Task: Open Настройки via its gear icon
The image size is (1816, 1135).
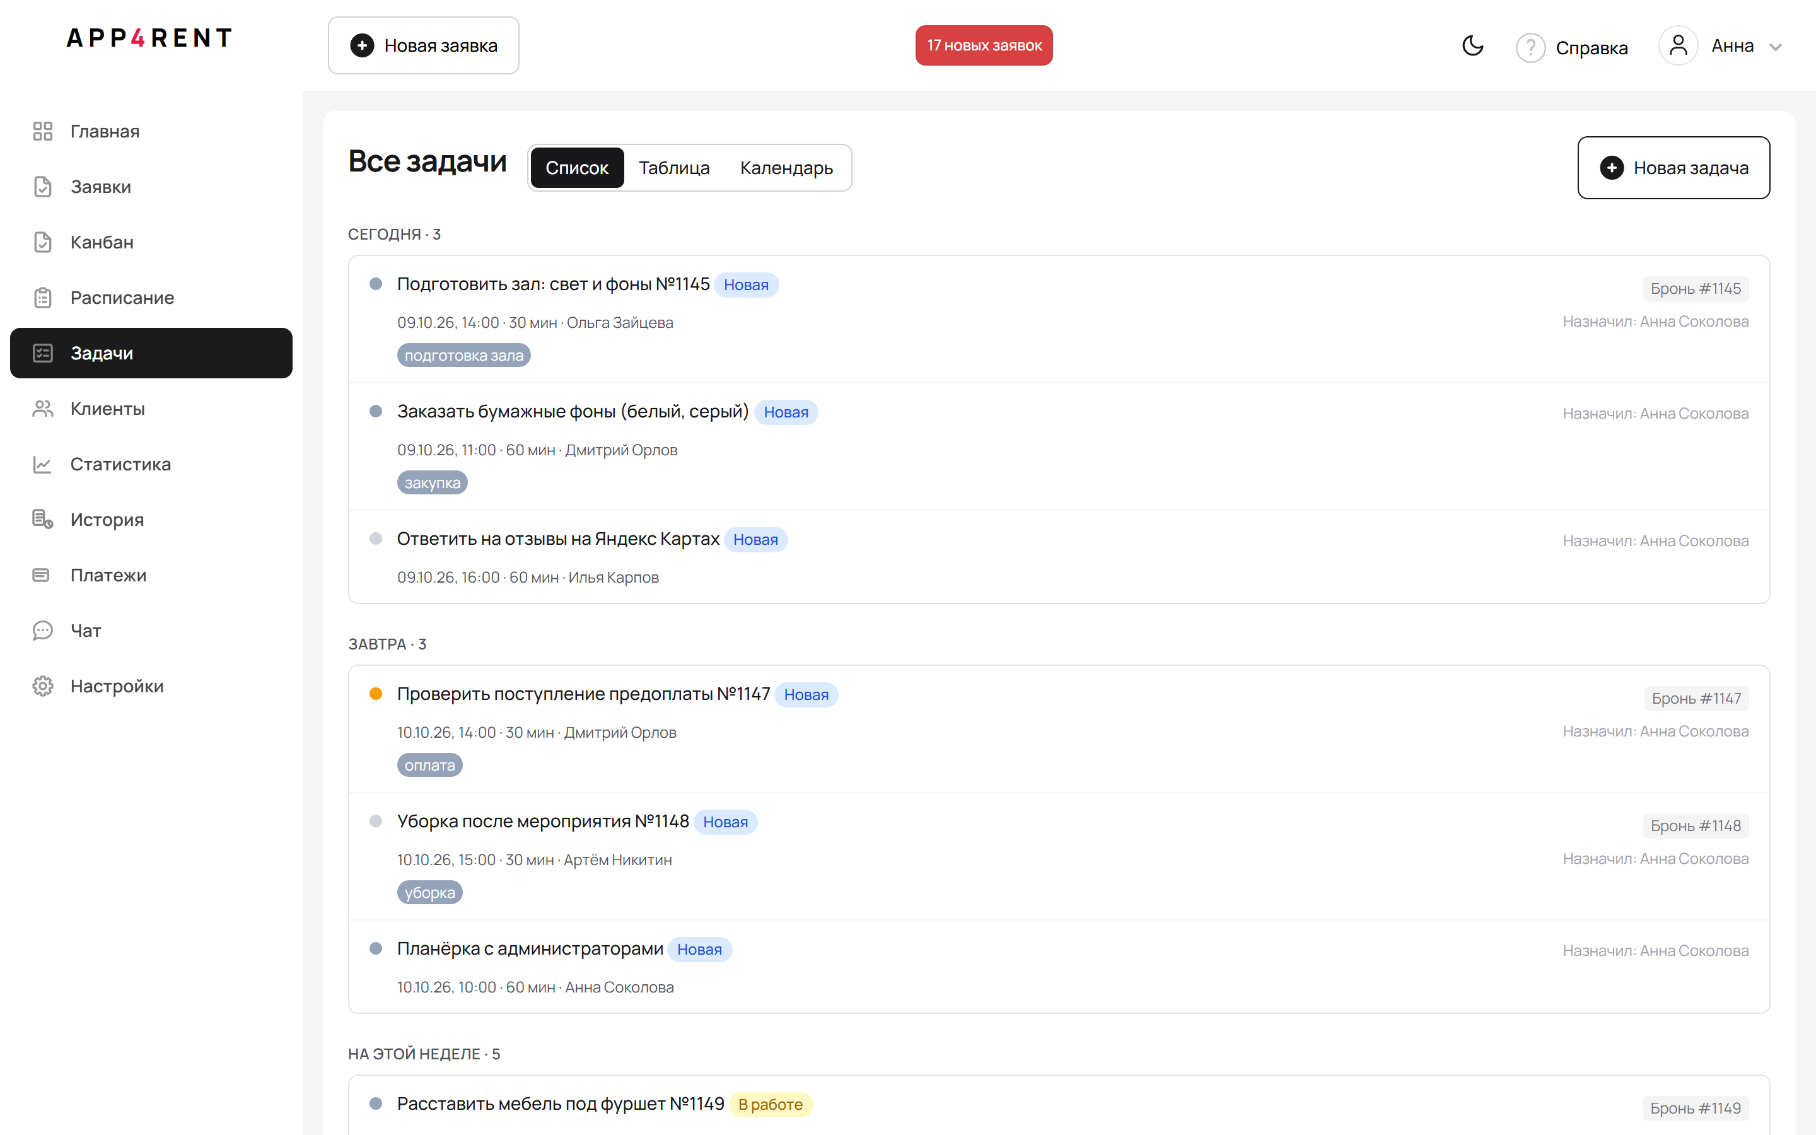Action: click(43, 686)
